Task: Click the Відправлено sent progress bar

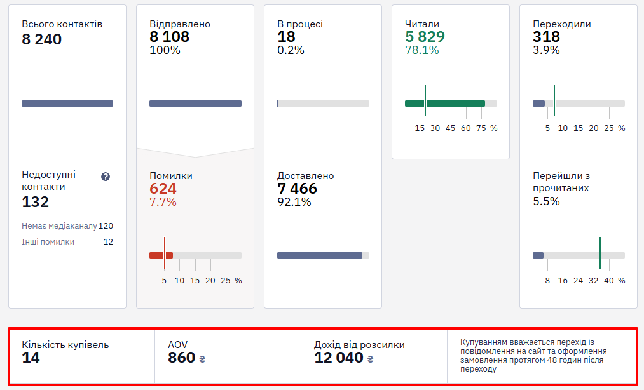Action: (x=196, y=104)
